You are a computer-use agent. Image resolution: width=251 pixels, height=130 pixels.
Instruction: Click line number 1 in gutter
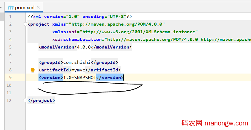[10, 16]
